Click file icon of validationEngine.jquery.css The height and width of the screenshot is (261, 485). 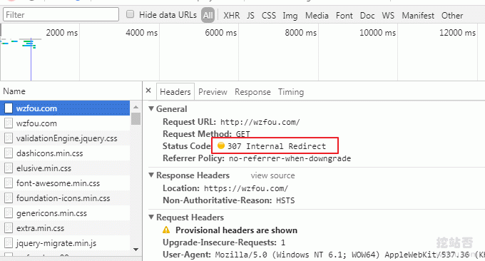tap(9, 138)
